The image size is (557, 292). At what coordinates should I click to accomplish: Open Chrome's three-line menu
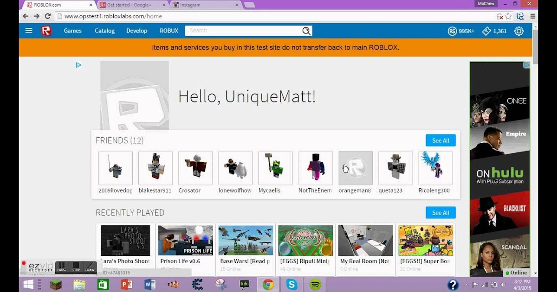point(532,16)
